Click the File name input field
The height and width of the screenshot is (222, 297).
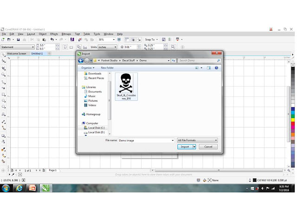tap(145, 141)
